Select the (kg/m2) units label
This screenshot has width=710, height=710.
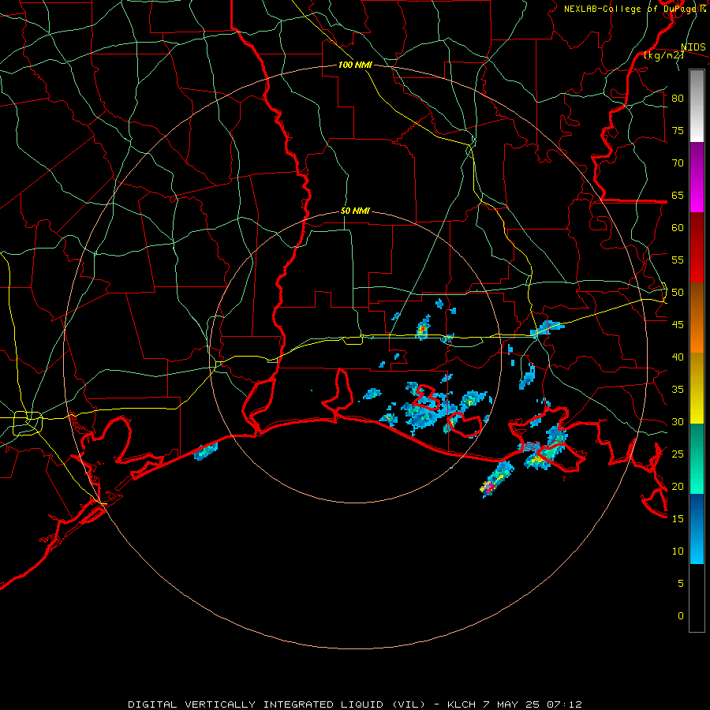(x=663, y=55)
